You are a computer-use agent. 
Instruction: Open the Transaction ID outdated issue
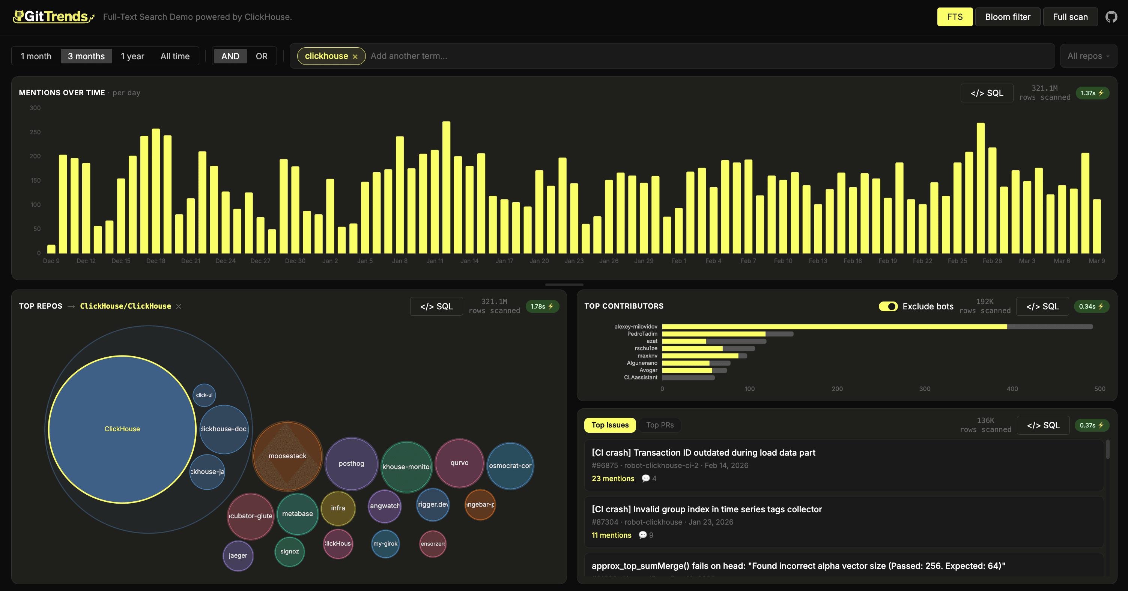[x=703, y=452]
